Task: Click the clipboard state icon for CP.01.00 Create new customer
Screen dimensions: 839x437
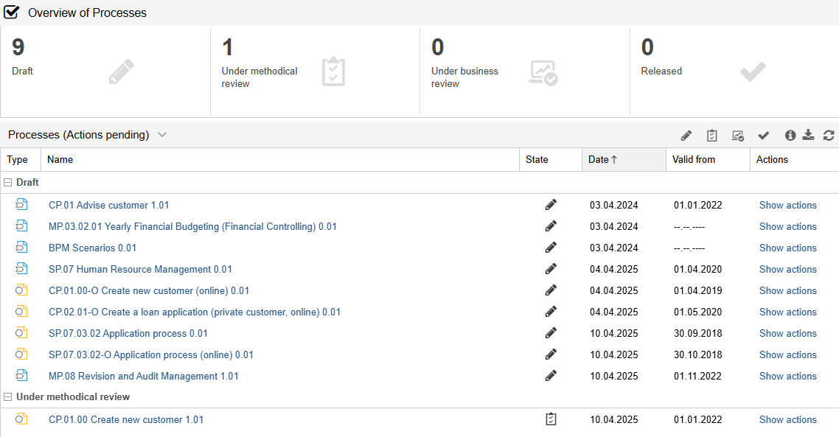Action: pos(551,419)
